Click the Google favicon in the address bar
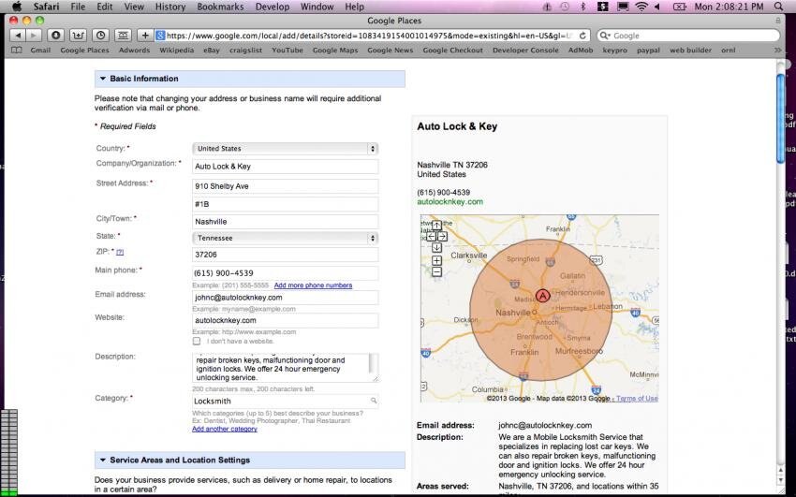Viewport: 796px width, 497px height. pos(160,36)
